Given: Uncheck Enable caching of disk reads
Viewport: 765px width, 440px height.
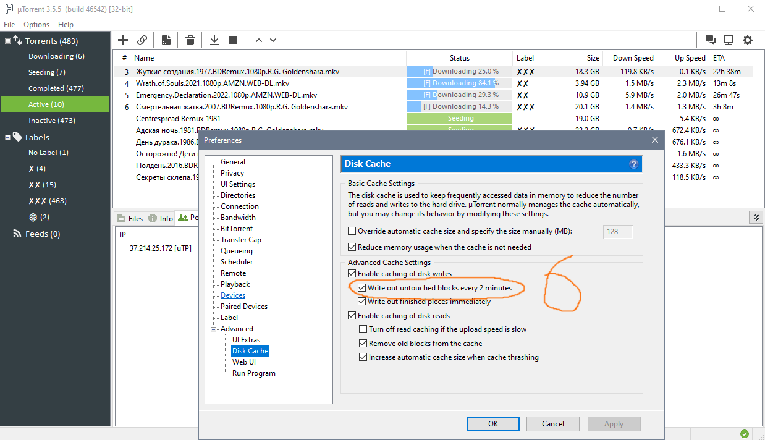Looking at the screenshot, I should coord(352,316).
